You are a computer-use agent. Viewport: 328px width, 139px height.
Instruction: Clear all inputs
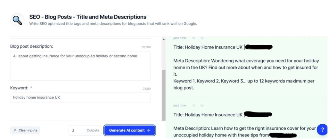click(x=25, y=130)
